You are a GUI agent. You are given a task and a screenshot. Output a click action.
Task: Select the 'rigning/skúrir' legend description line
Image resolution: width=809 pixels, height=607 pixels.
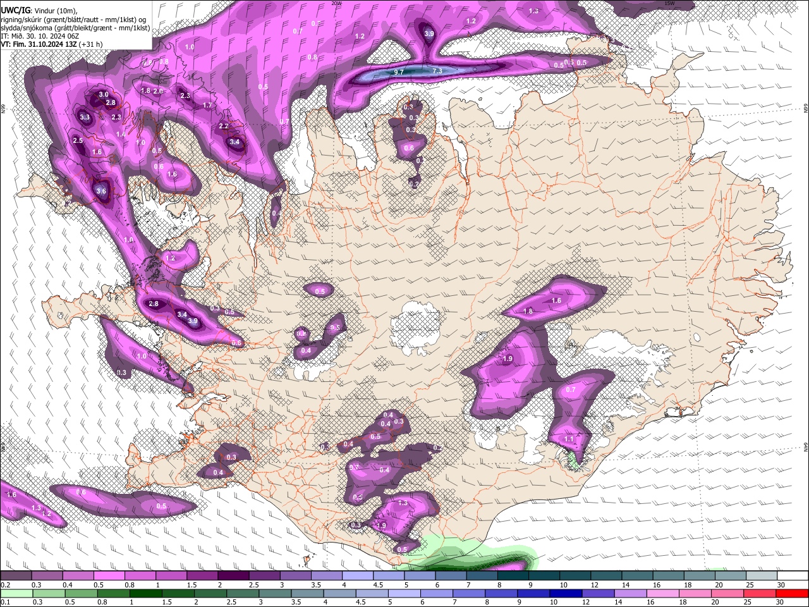click(73, 20)
